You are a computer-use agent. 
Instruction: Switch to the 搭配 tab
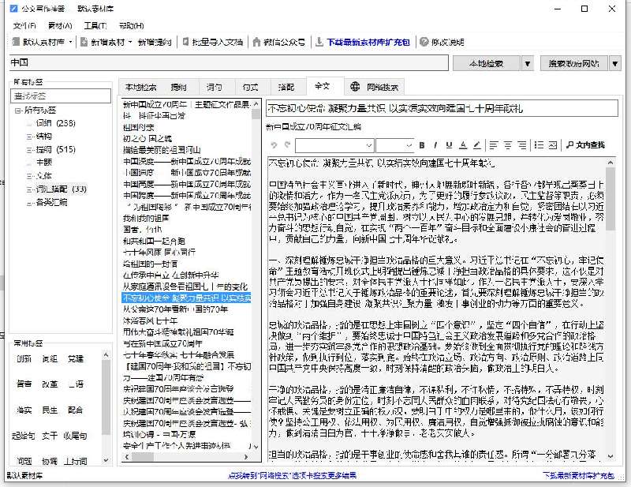[286, 87]
